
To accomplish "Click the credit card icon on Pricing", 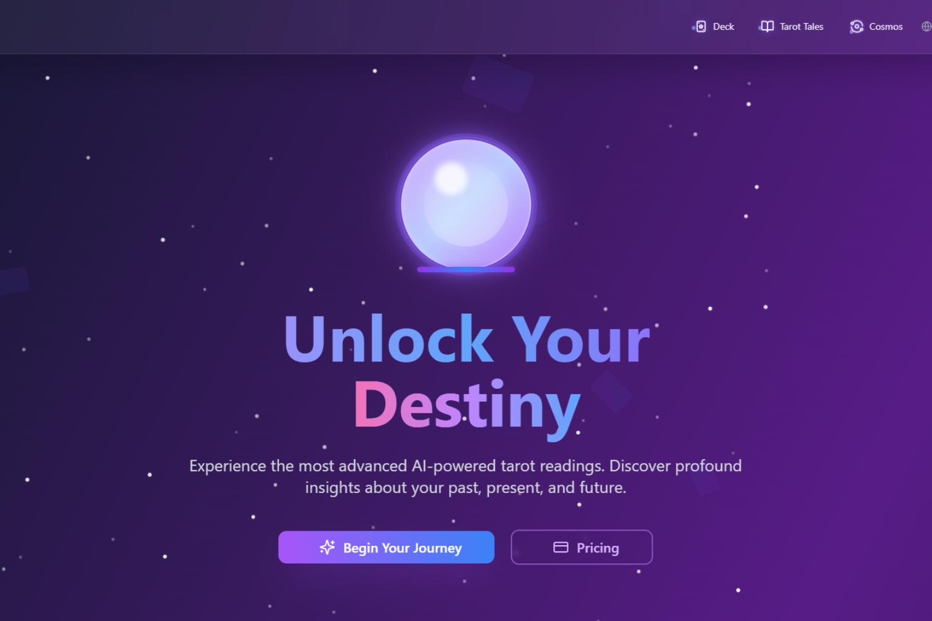I will [561, 548].
